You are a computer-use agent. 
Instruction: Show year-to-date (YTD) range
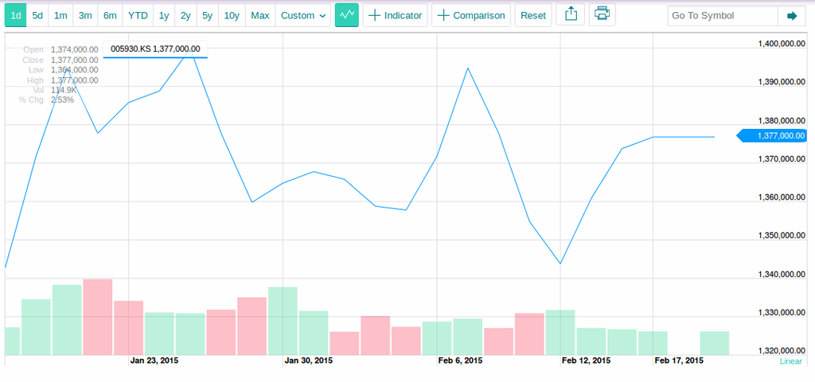(x=138, y=15)
